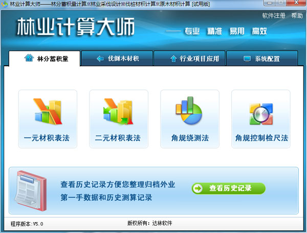The height and width of the screenshot is (233, 307).
Task: Open the 角规绕测法 pie chart icon
Action: click(x=189, y=111)
